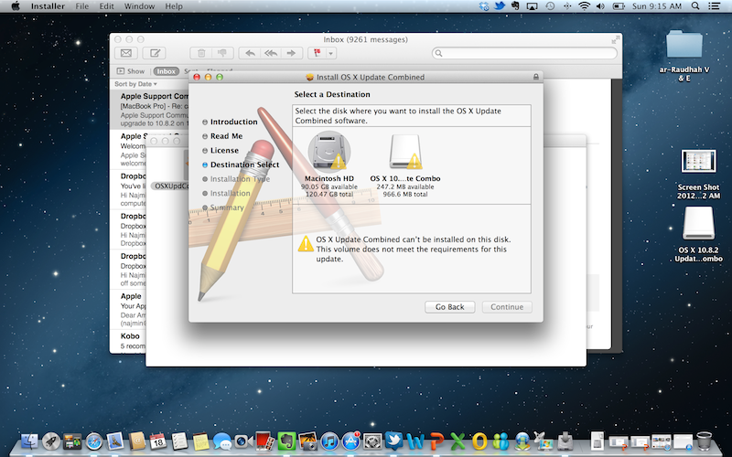The image size is (732, 457).
Task: Open the Kobo email in Mail list
Action: 128,341
